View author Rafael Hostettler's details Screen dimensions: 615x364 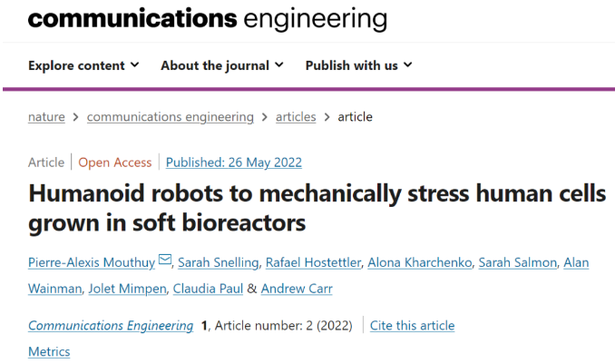313,262
